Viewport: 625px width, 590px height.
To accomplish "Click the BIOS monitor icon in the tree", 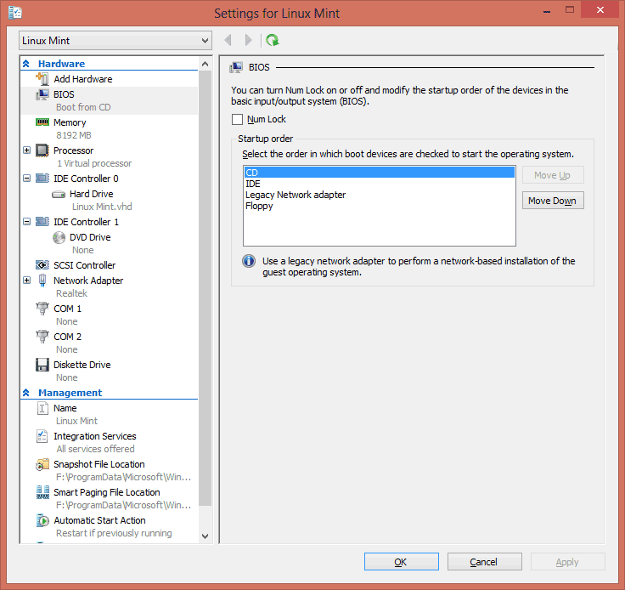I will [42, 94].
